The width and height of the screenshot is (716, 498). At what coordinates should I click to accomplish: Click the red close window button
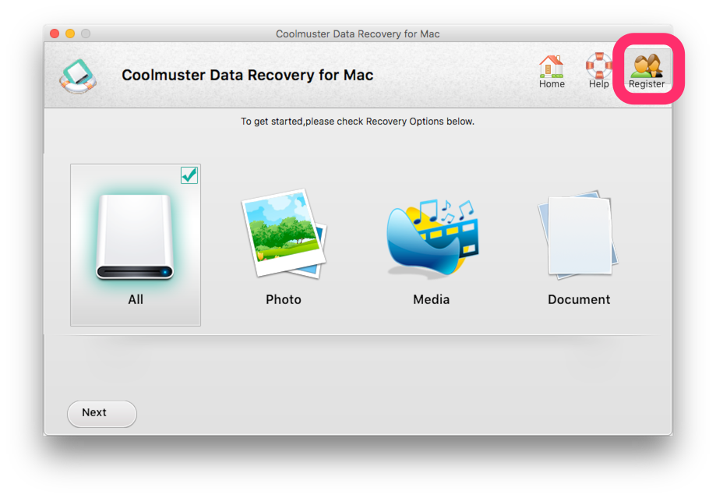pyautogui.click(x=55, y=34)
